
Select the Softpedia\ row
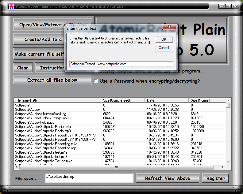click(120, 105)
